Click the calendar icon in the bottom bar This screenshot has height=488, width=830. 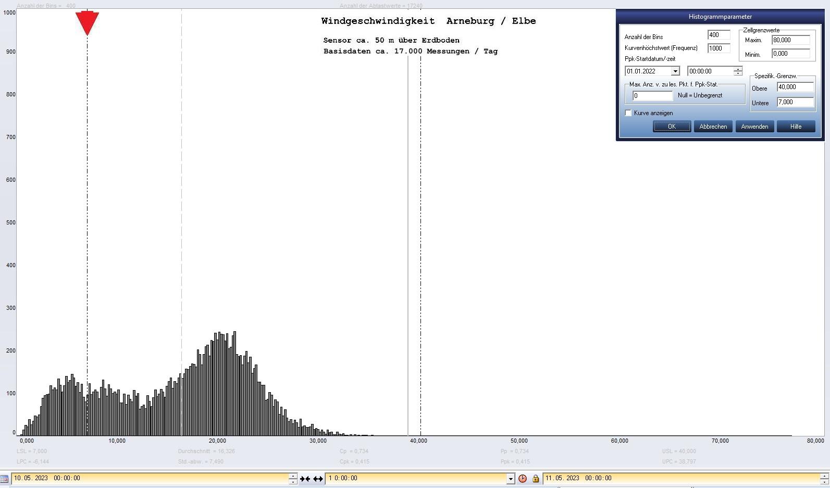click(x=4, y=479)
